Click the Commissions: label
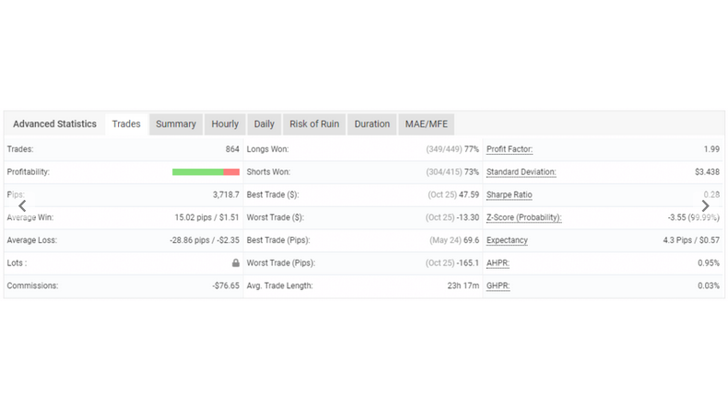Image resolution: width=728 pixels, height=409 pixels. [x=32, y=286]
